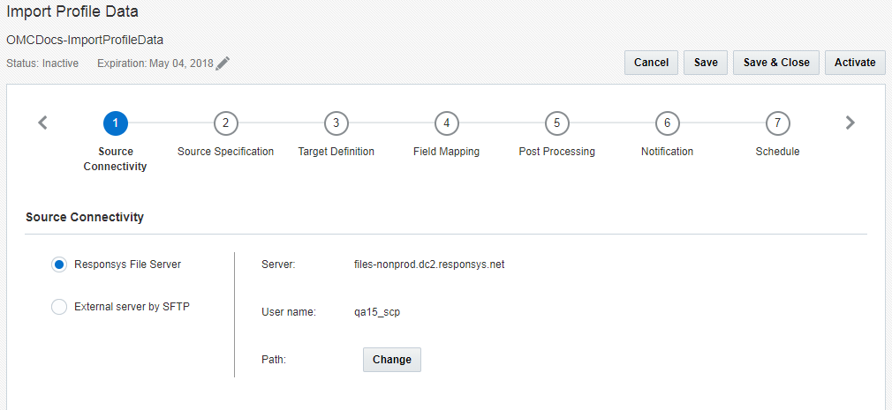Edit expiration date with pencil icon
Screen dimensions: 892x410
(223, 63)
